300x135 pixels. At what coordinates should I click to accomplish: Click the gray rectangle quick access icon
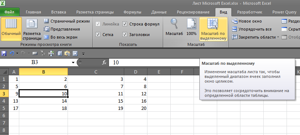pos(35,53)
